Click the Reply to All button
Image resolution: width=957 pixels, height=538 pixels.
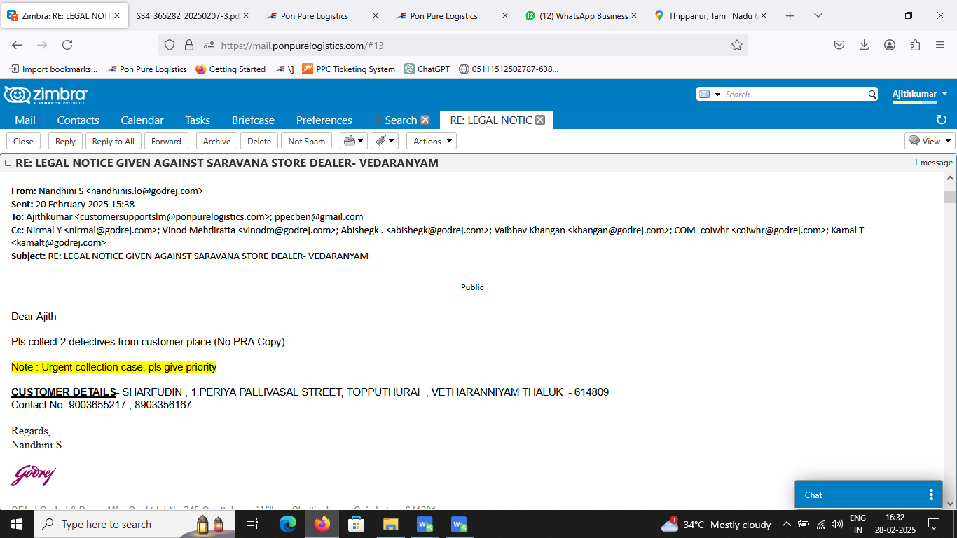(x=113, y=141)
